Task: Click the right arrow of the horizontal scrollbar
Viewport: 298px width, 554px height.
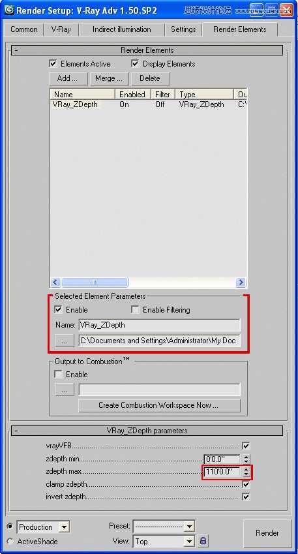Action: [x=241, y=282]
